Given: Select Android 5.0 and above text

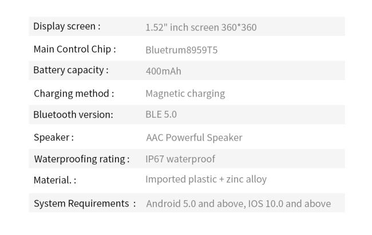Looking at the screenshot, I should click(x=195, y=204).
